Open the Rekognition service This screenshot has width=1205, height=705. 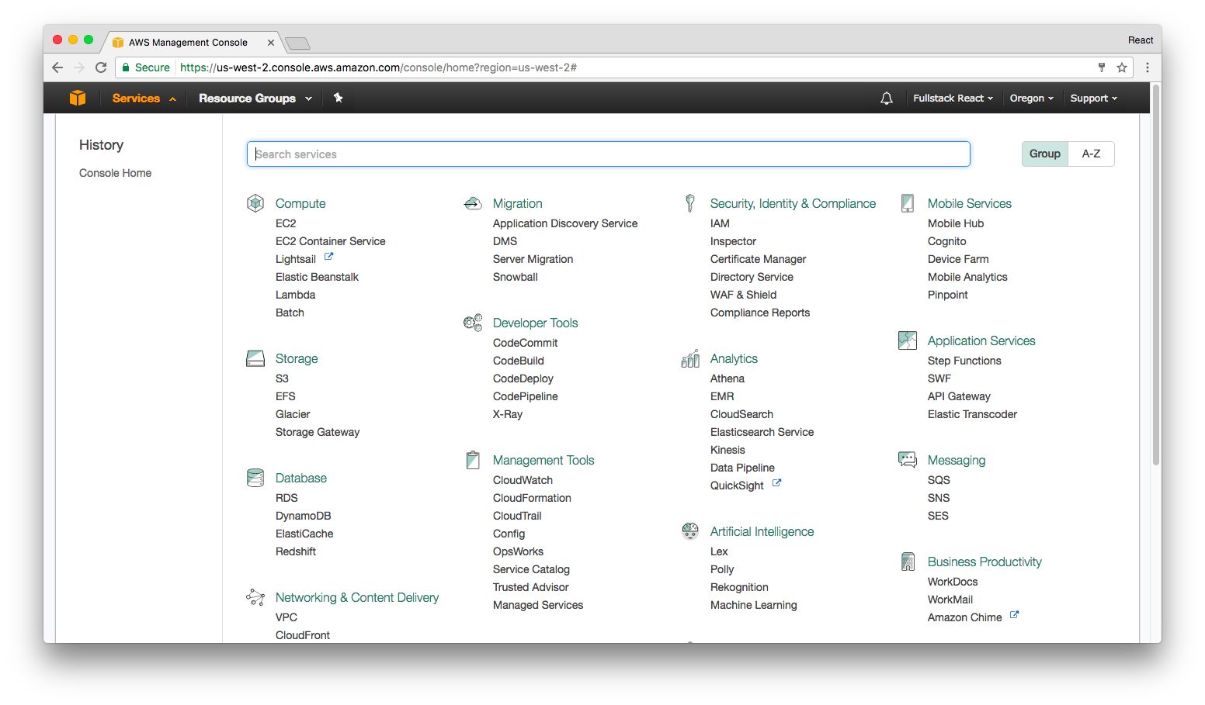coord(739,587)
